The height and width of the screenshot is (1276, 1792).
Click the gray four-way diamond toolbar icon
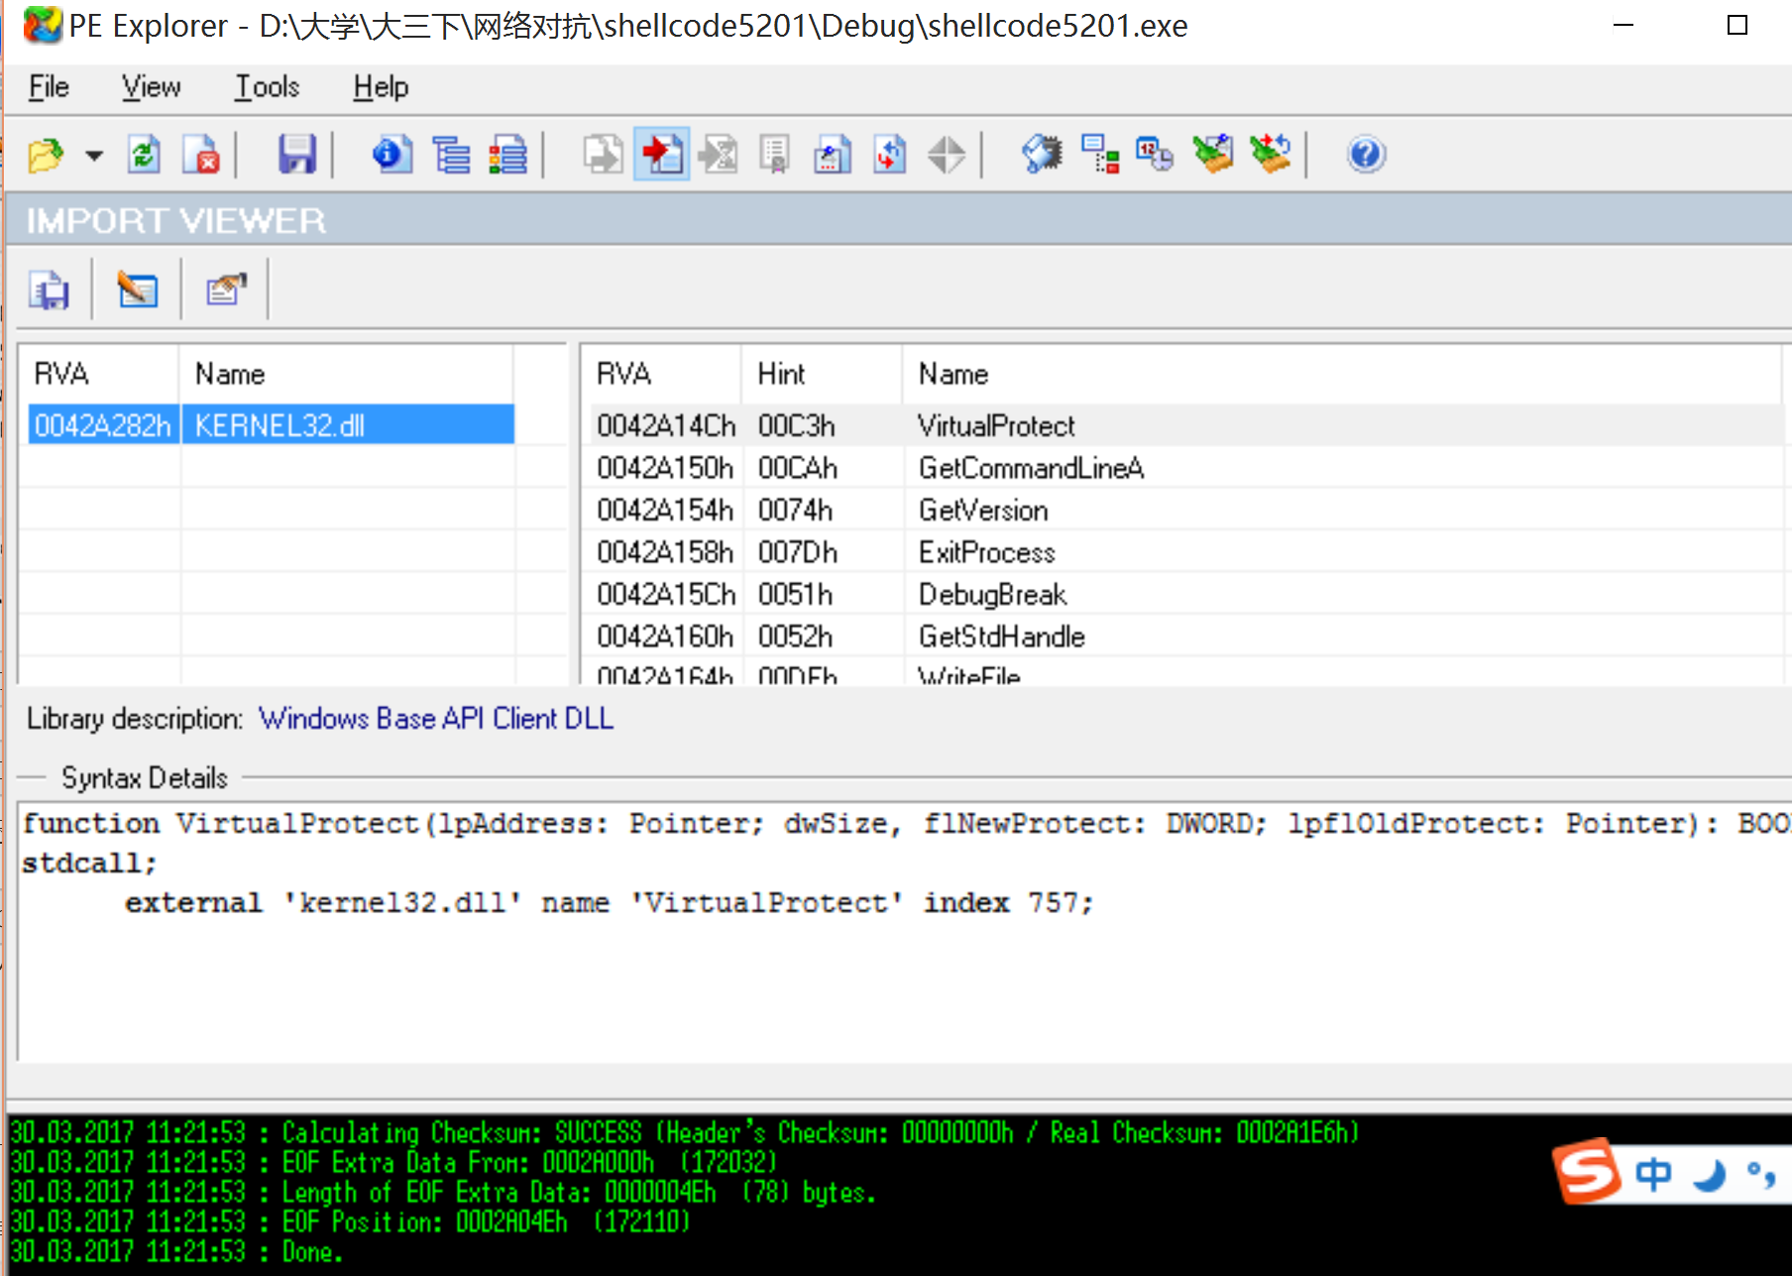click(947, 155)
